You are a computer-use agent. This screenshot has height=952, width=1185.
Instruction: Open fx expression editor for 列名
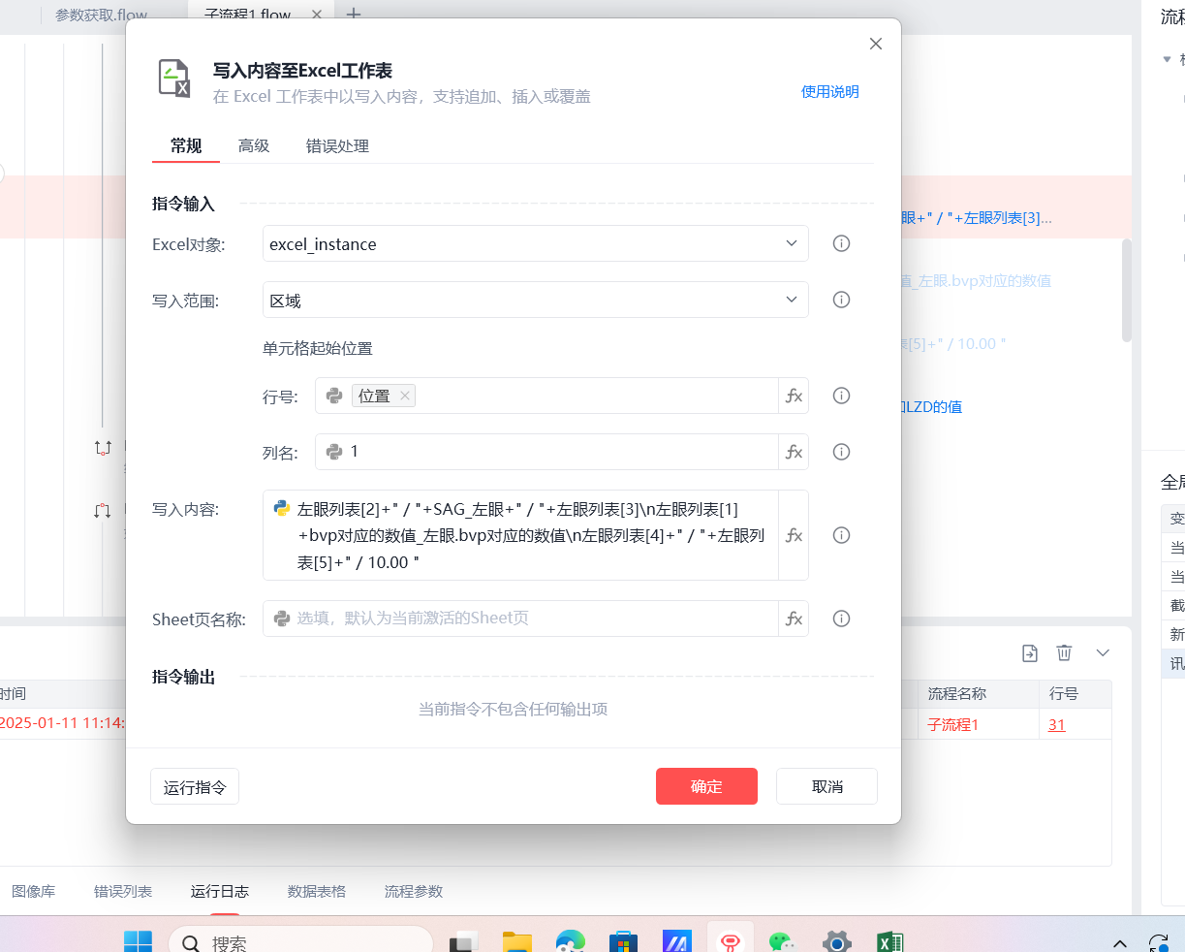pyautogui.click(x=794, y=452)
